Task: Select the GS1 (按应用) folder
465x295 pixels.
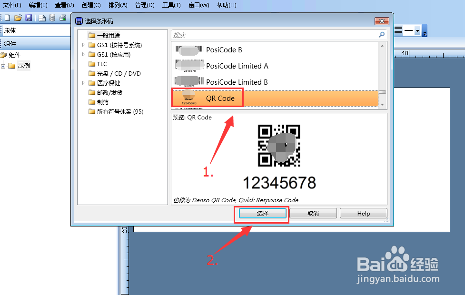Action: pos(110,55)
